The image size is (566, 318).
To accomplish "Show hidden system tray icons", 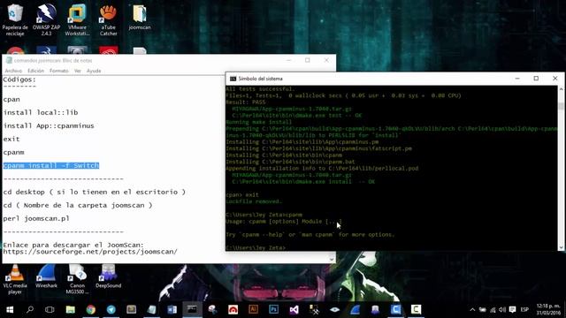I will click(x=472, y=310).
